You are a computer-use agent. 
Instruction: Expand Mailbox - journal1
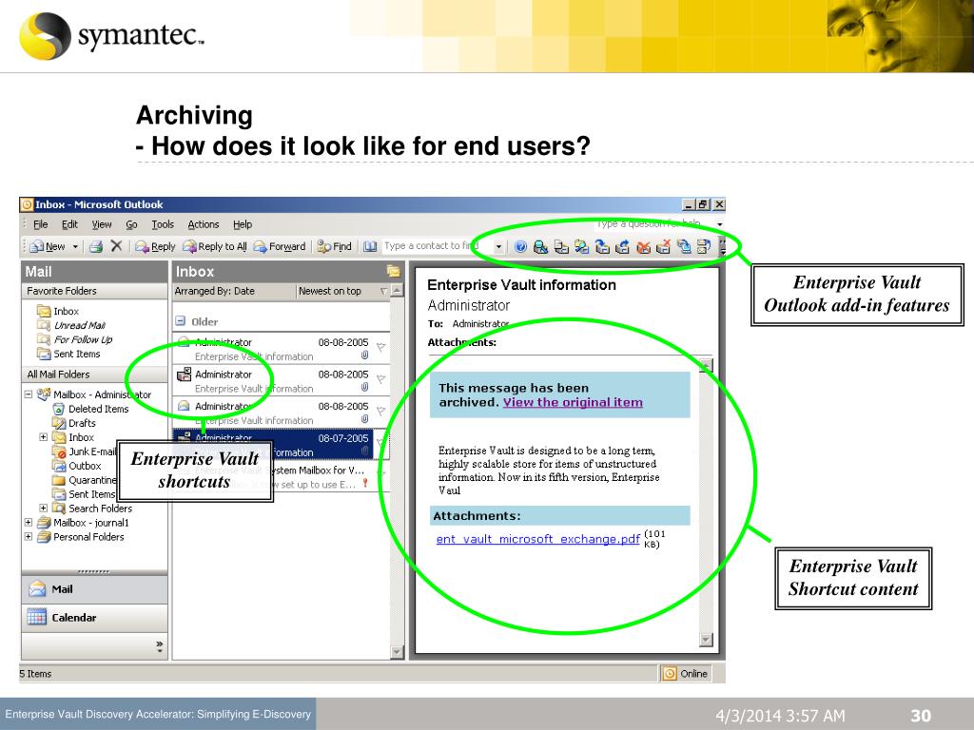28,522
